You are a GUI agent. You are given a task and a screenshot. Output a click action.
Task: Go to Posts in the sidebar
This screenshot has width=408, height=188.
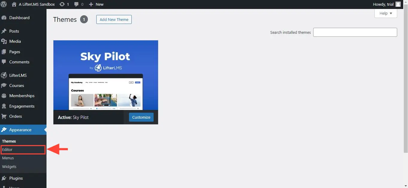tap(23, 31)
